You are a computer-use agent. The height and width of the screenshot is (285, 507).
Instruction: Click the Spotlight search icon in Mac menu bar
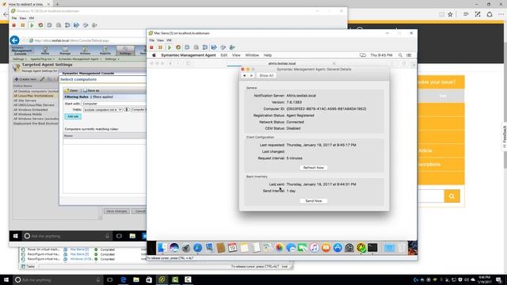[x=400, y=55]
